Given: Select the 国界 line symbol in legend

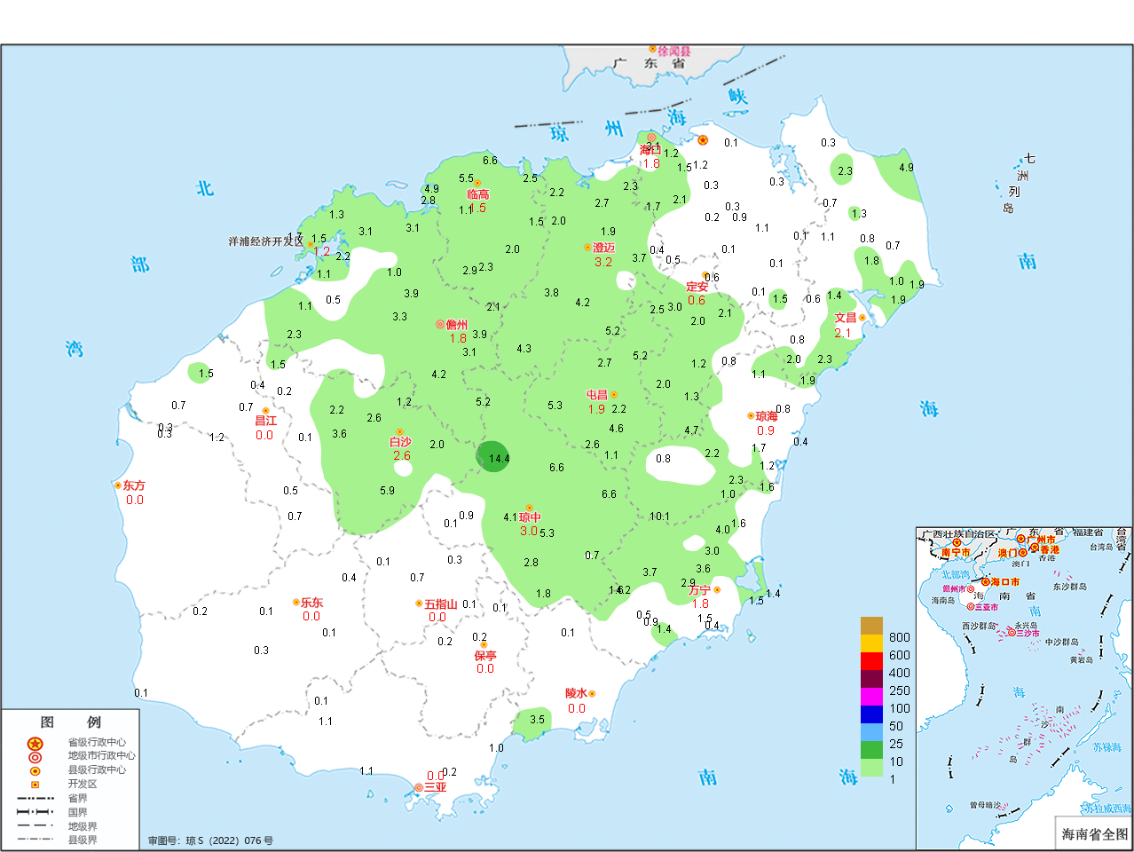Looking at the screenshot, I should point(35,812).
